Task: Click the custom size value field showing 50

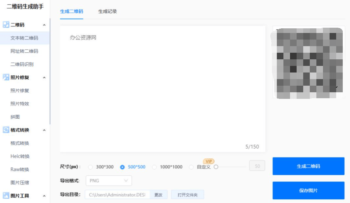Action: tap(257, 166)
